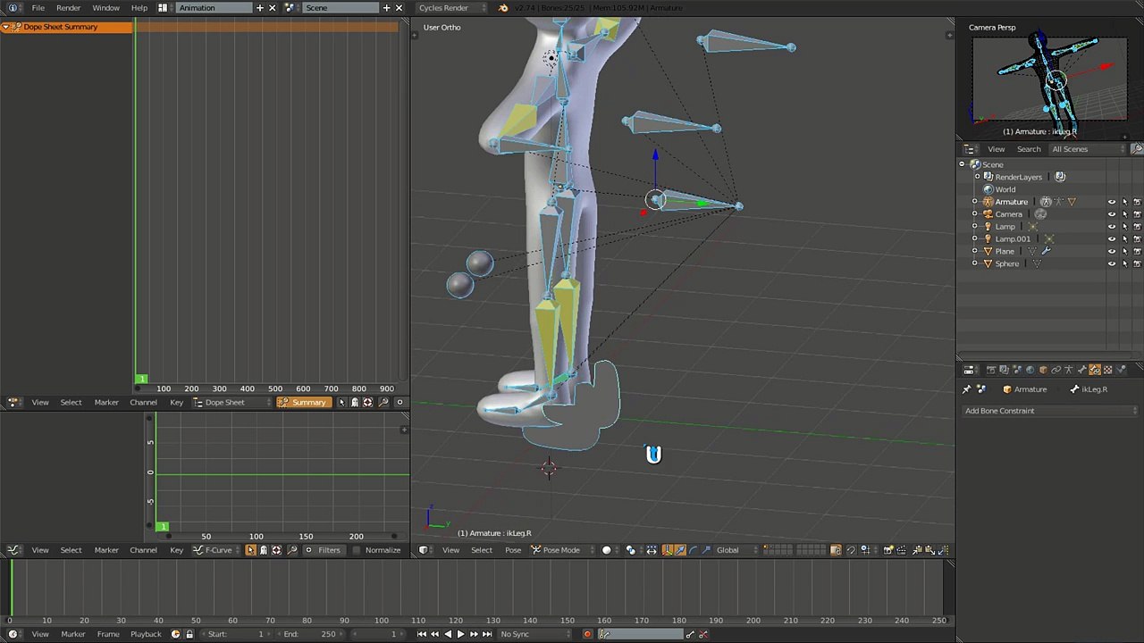Image resolution: width=1144 pixels, height=643 pixels.
Task: Toggle Lamp visibility eye icon
Action: pos(1112,227)
